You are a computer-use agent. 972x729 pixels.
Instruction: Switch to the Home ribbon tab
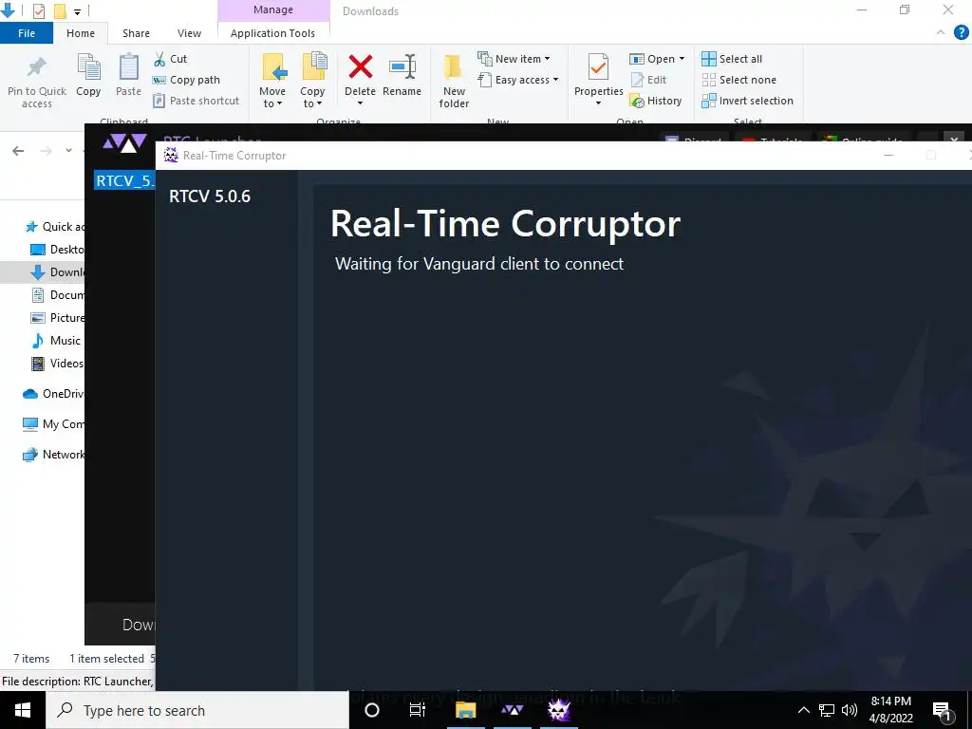point(81,33)
